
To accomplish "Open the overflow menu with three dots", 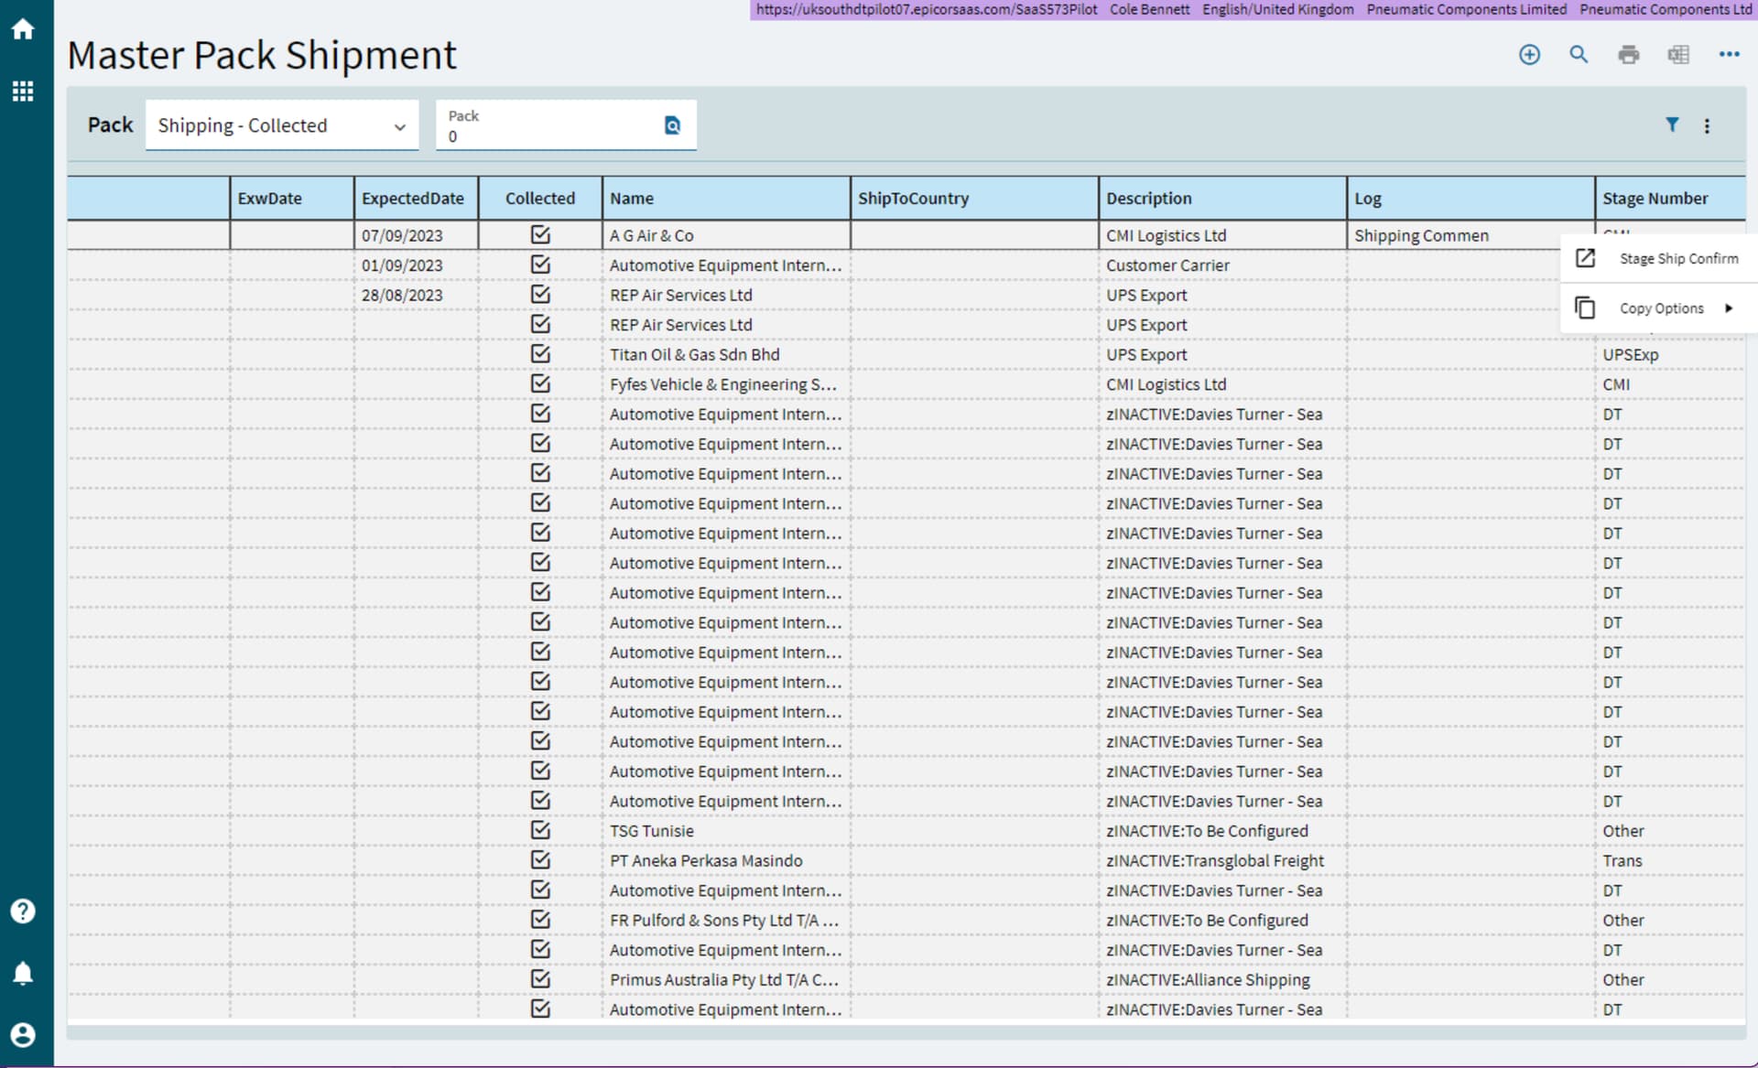I will click(1729, 54).
